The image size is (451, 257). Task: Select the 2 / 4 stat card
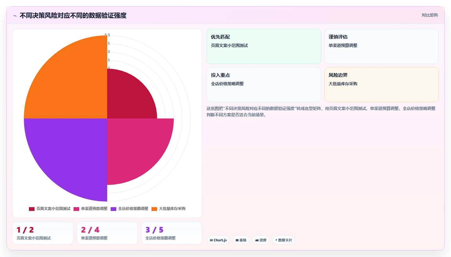pyautogui.click(x=107, y=233)
